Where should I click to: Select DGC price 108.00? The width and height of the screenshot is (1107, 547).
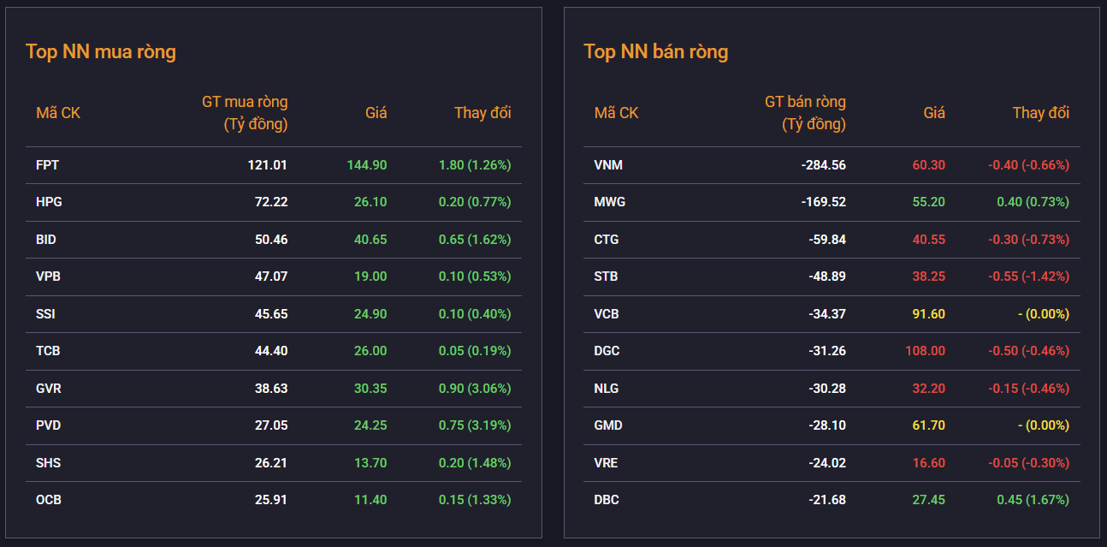(926, 351)
